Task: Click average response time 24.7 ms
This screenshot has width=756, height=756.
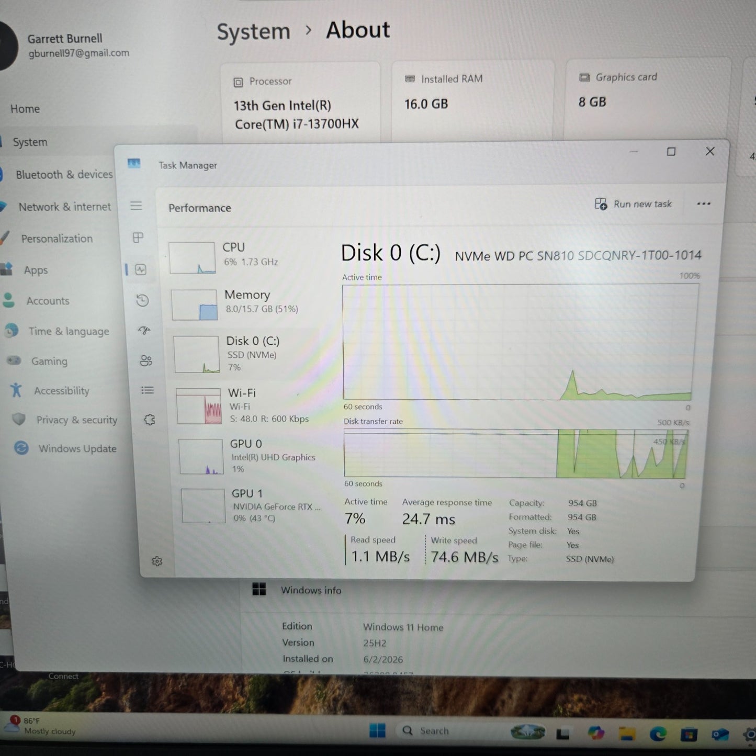Action: click(428, 519)
